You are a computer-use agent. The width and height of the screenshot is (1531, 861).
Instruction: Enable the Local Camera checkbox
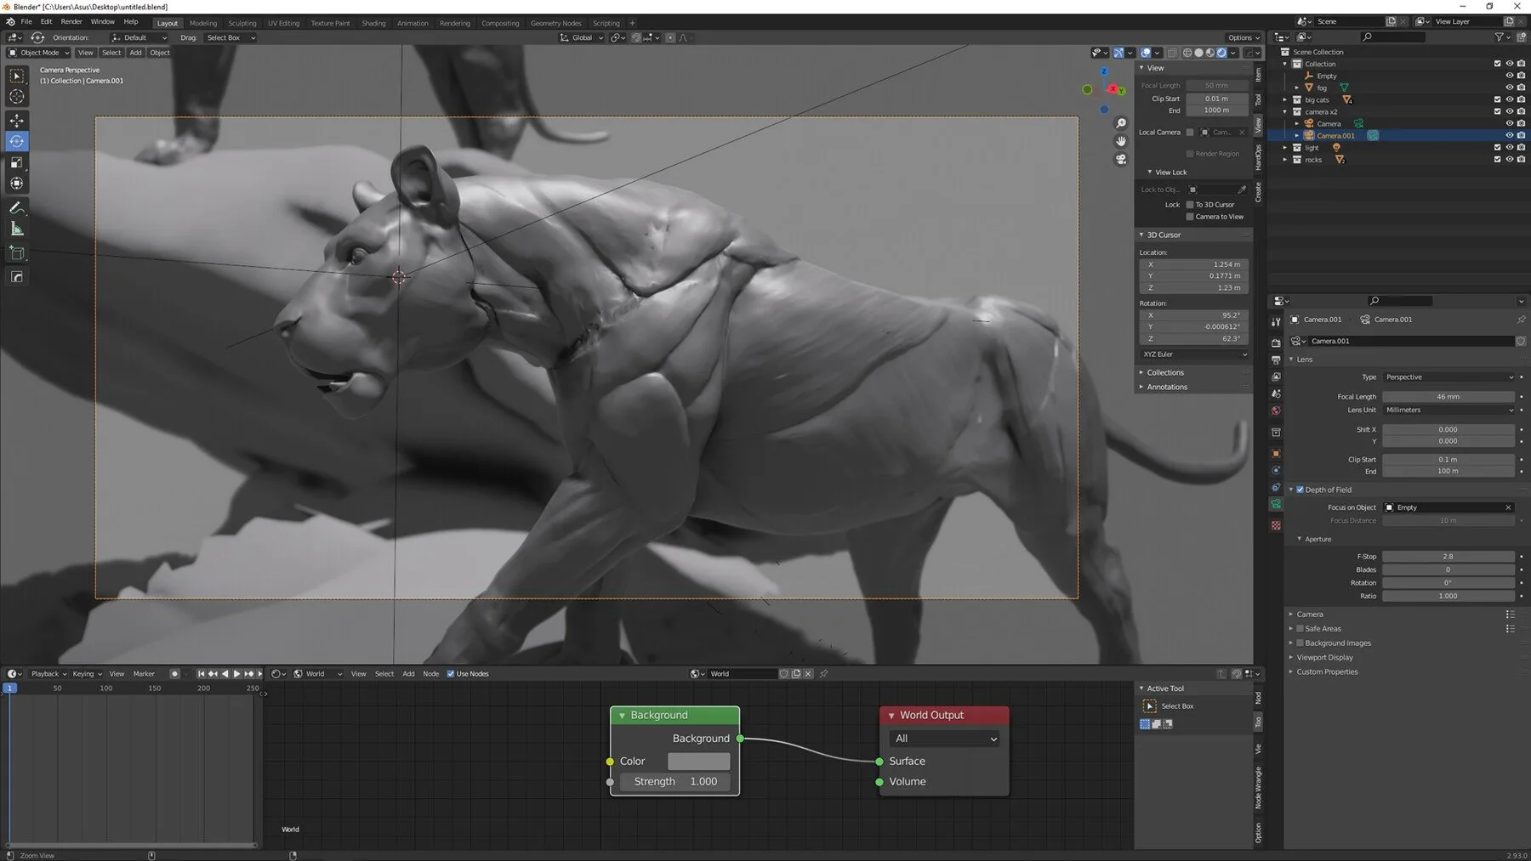1190,133
